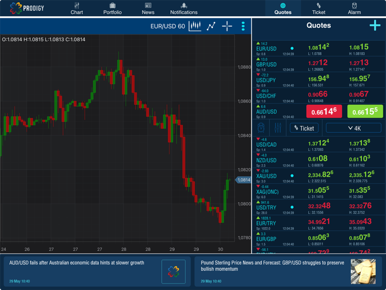Image resolution: width=386 pixels, height=290 pixels.
Task: Open the gold bars news thumbnail
Action: coord(363,271)
